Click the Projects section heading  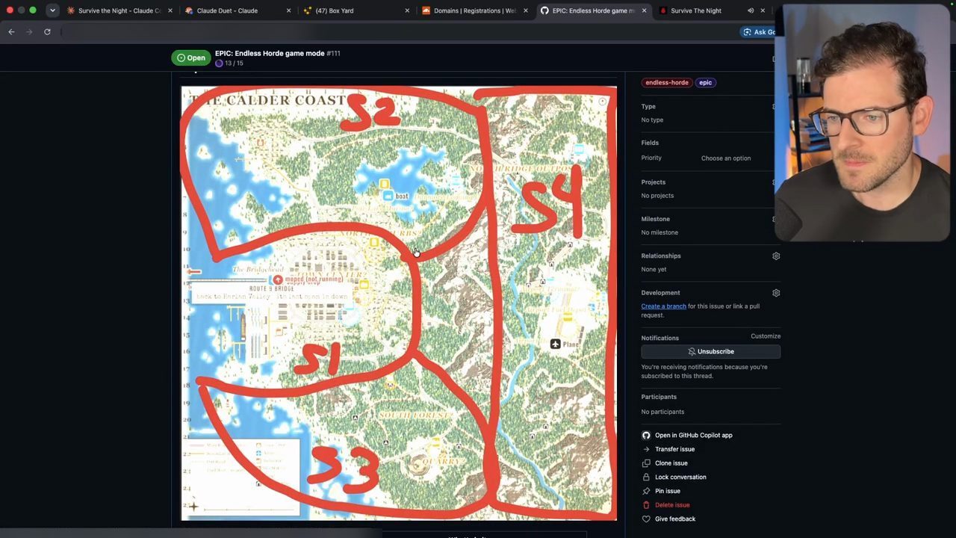(653, 182)
